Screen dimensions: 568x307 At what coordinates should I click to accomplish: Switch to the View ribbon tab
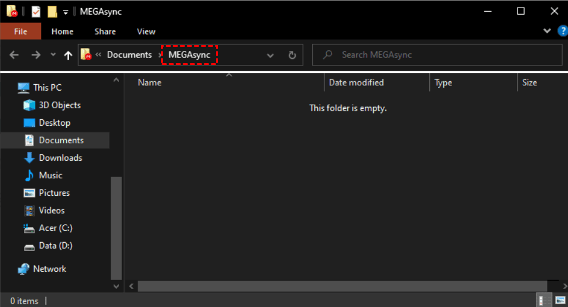(146, 32)
